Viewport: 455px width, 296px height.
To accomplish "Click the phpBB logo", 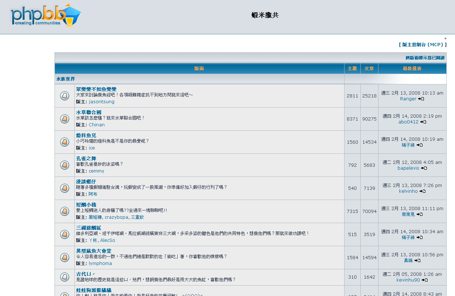I will [x=46, y=16].
